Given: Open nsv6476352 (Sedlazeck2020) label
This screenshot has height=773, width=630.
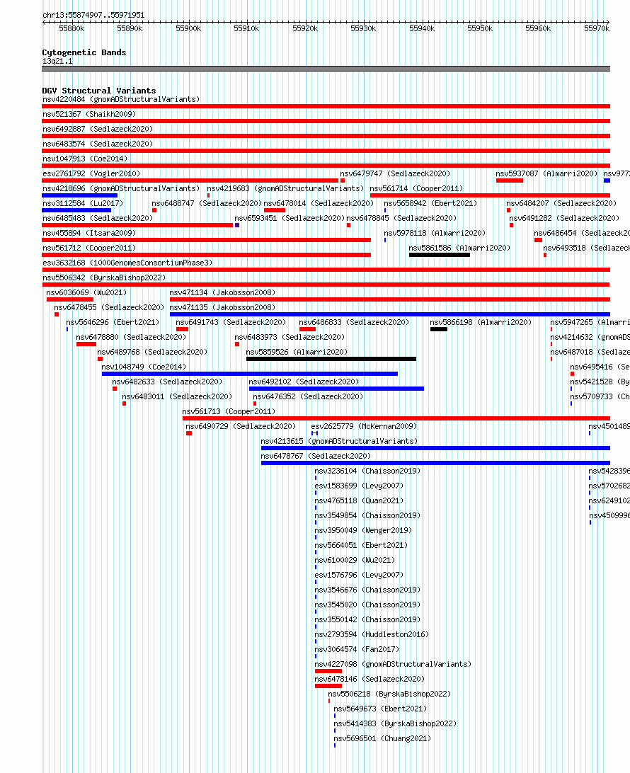Looking at the screenshot, I should click(308, 396).
